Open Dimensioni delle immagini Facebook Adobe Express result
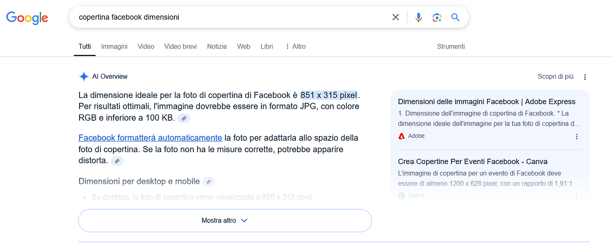The image size is (612, 244). [487, 102]
